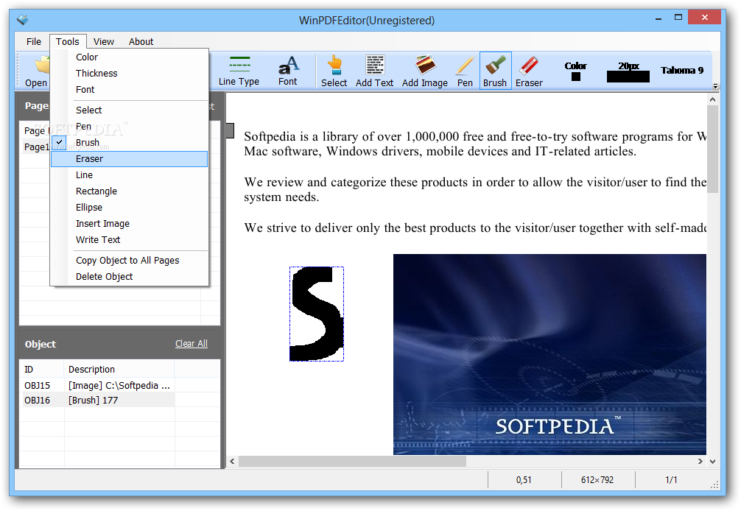Close the WinPDFEditor window
The image size is (741, 511).
coord(704,18)
